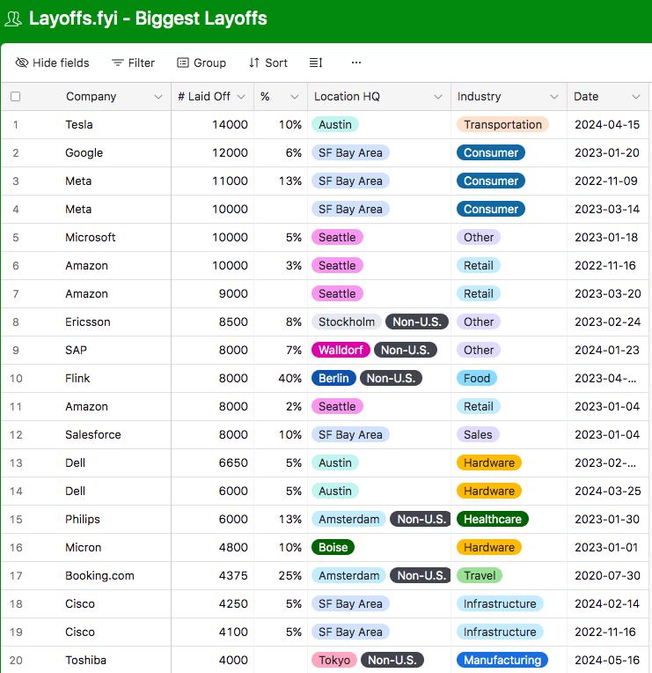Image resolution: width=652 pixels, height=673 pixels.
Task: Click the Tokyo location tag
Action: [334, 660]
